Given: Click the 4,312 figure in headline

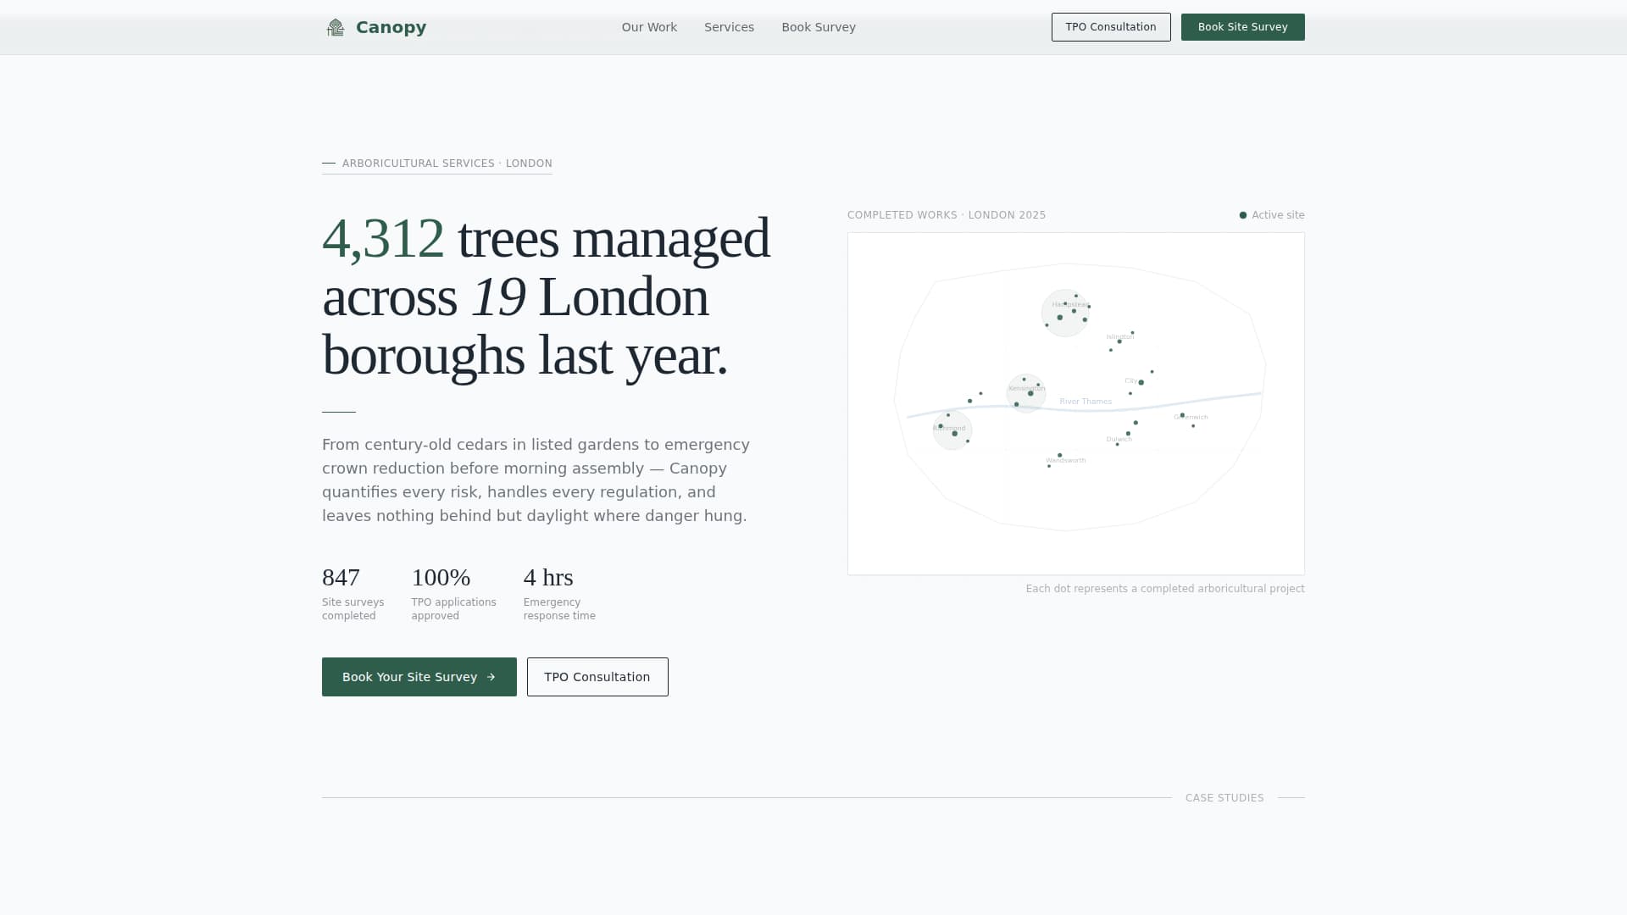Looking at the screenshot, I should click(x=383, y=238).
